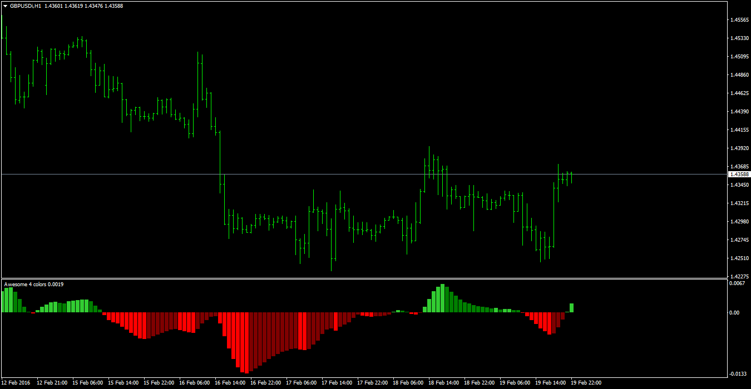The image size is (751, 389).
Task: Click indicator scale value 0.00
Action: [734, 313]
